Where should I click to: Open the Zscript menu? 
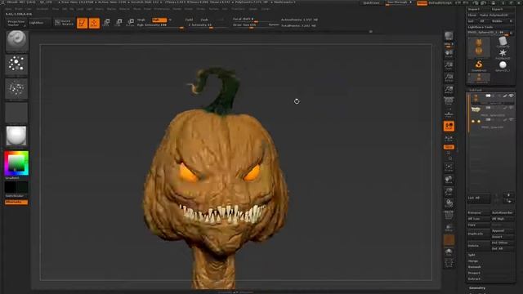(x=266, y=9)
